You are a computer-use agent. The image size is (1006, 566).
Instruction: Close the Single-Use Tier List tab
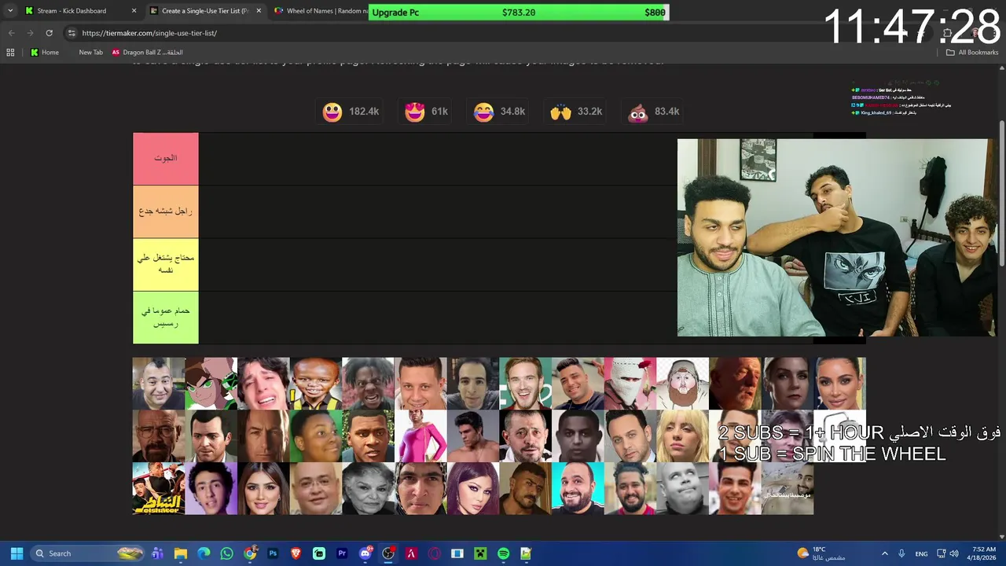point(259,11)
